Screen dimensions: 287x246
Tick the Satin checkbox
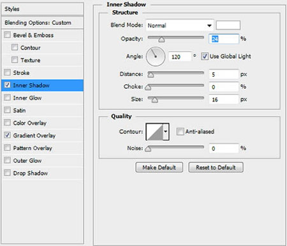tap(7, 110)
